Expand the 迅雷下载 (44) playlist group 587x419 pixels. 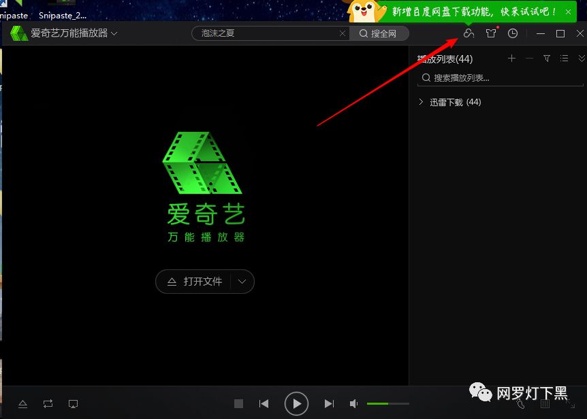pos(422,101)
